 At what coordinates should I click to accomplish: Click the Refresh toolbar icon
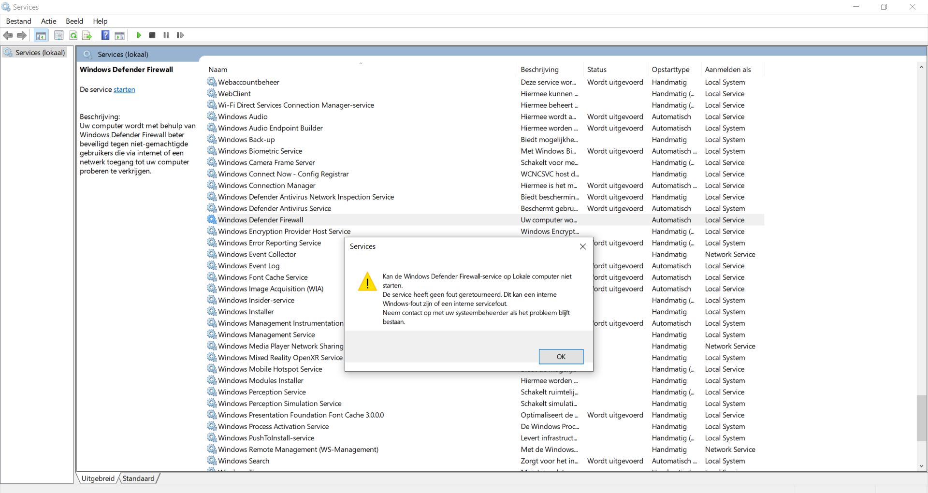tap(73, 35)
